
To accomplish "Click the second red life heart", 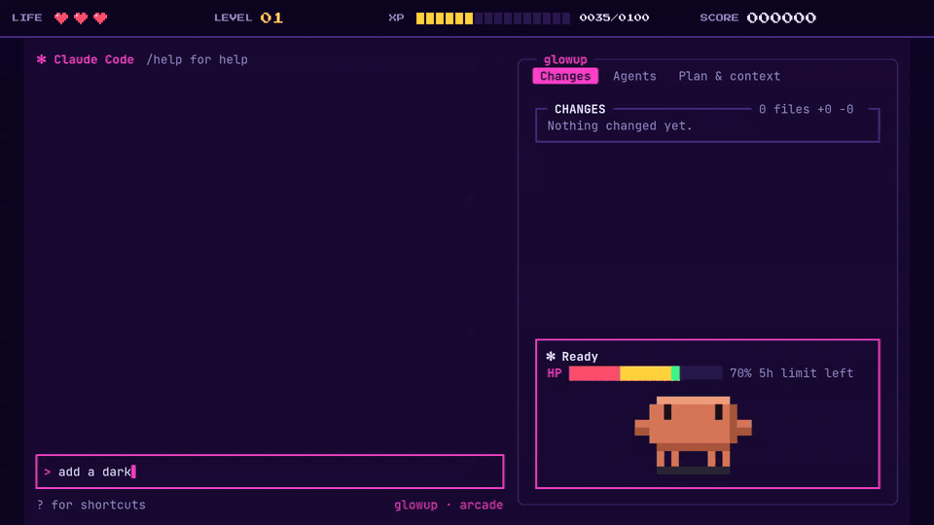I will pyautogui.click(x=81, y=17).
